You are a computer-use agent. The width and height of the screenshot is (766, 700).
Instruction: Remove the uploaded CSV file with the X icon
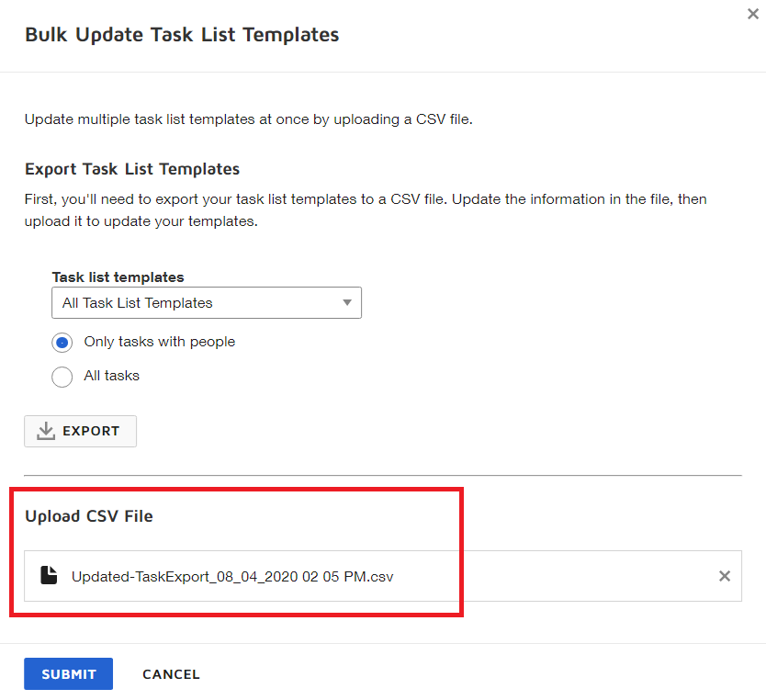pyautogui.click(x=724, y=576)
